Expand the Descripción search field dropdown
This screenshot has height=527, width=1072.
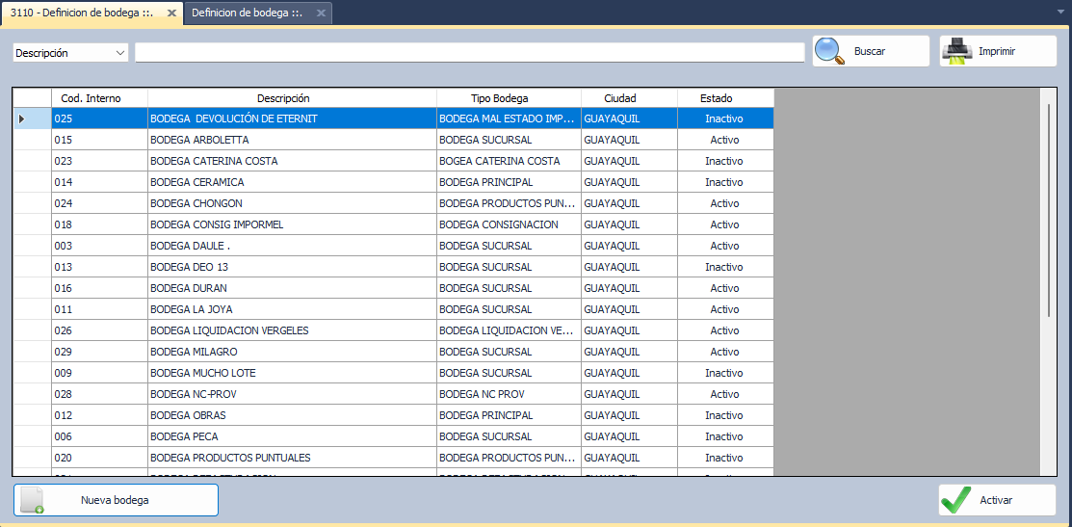(120, 53)
